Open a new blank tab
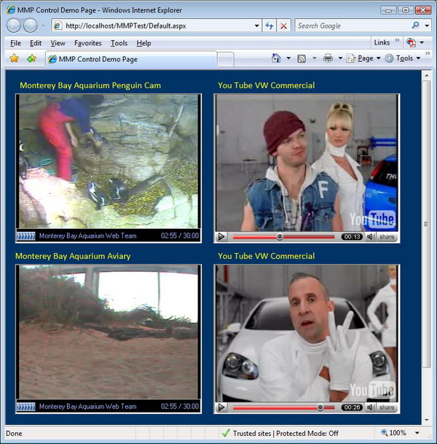Viewport: 437px width, 444px height. pos(226,60)
